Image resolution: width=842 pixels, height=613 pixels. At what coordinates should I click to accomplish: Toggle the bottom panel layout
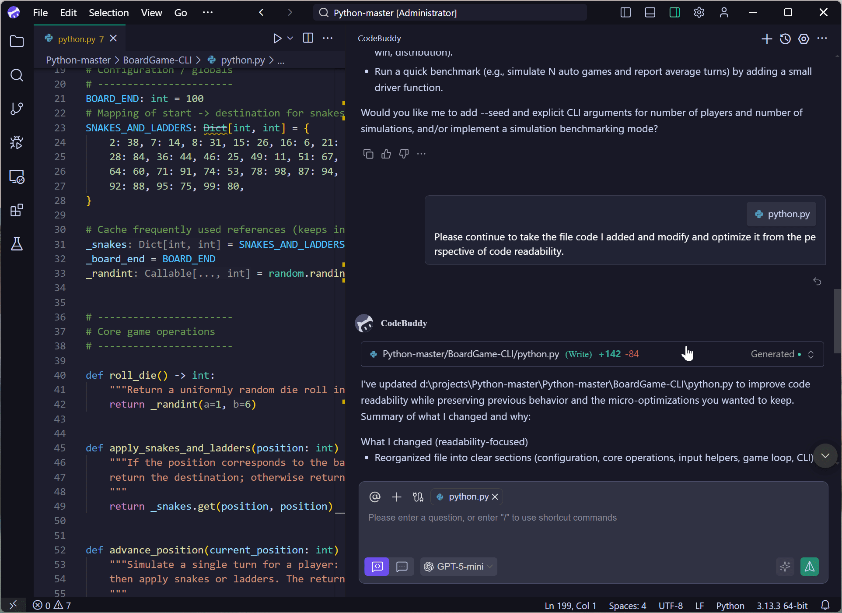click(650, 13)
